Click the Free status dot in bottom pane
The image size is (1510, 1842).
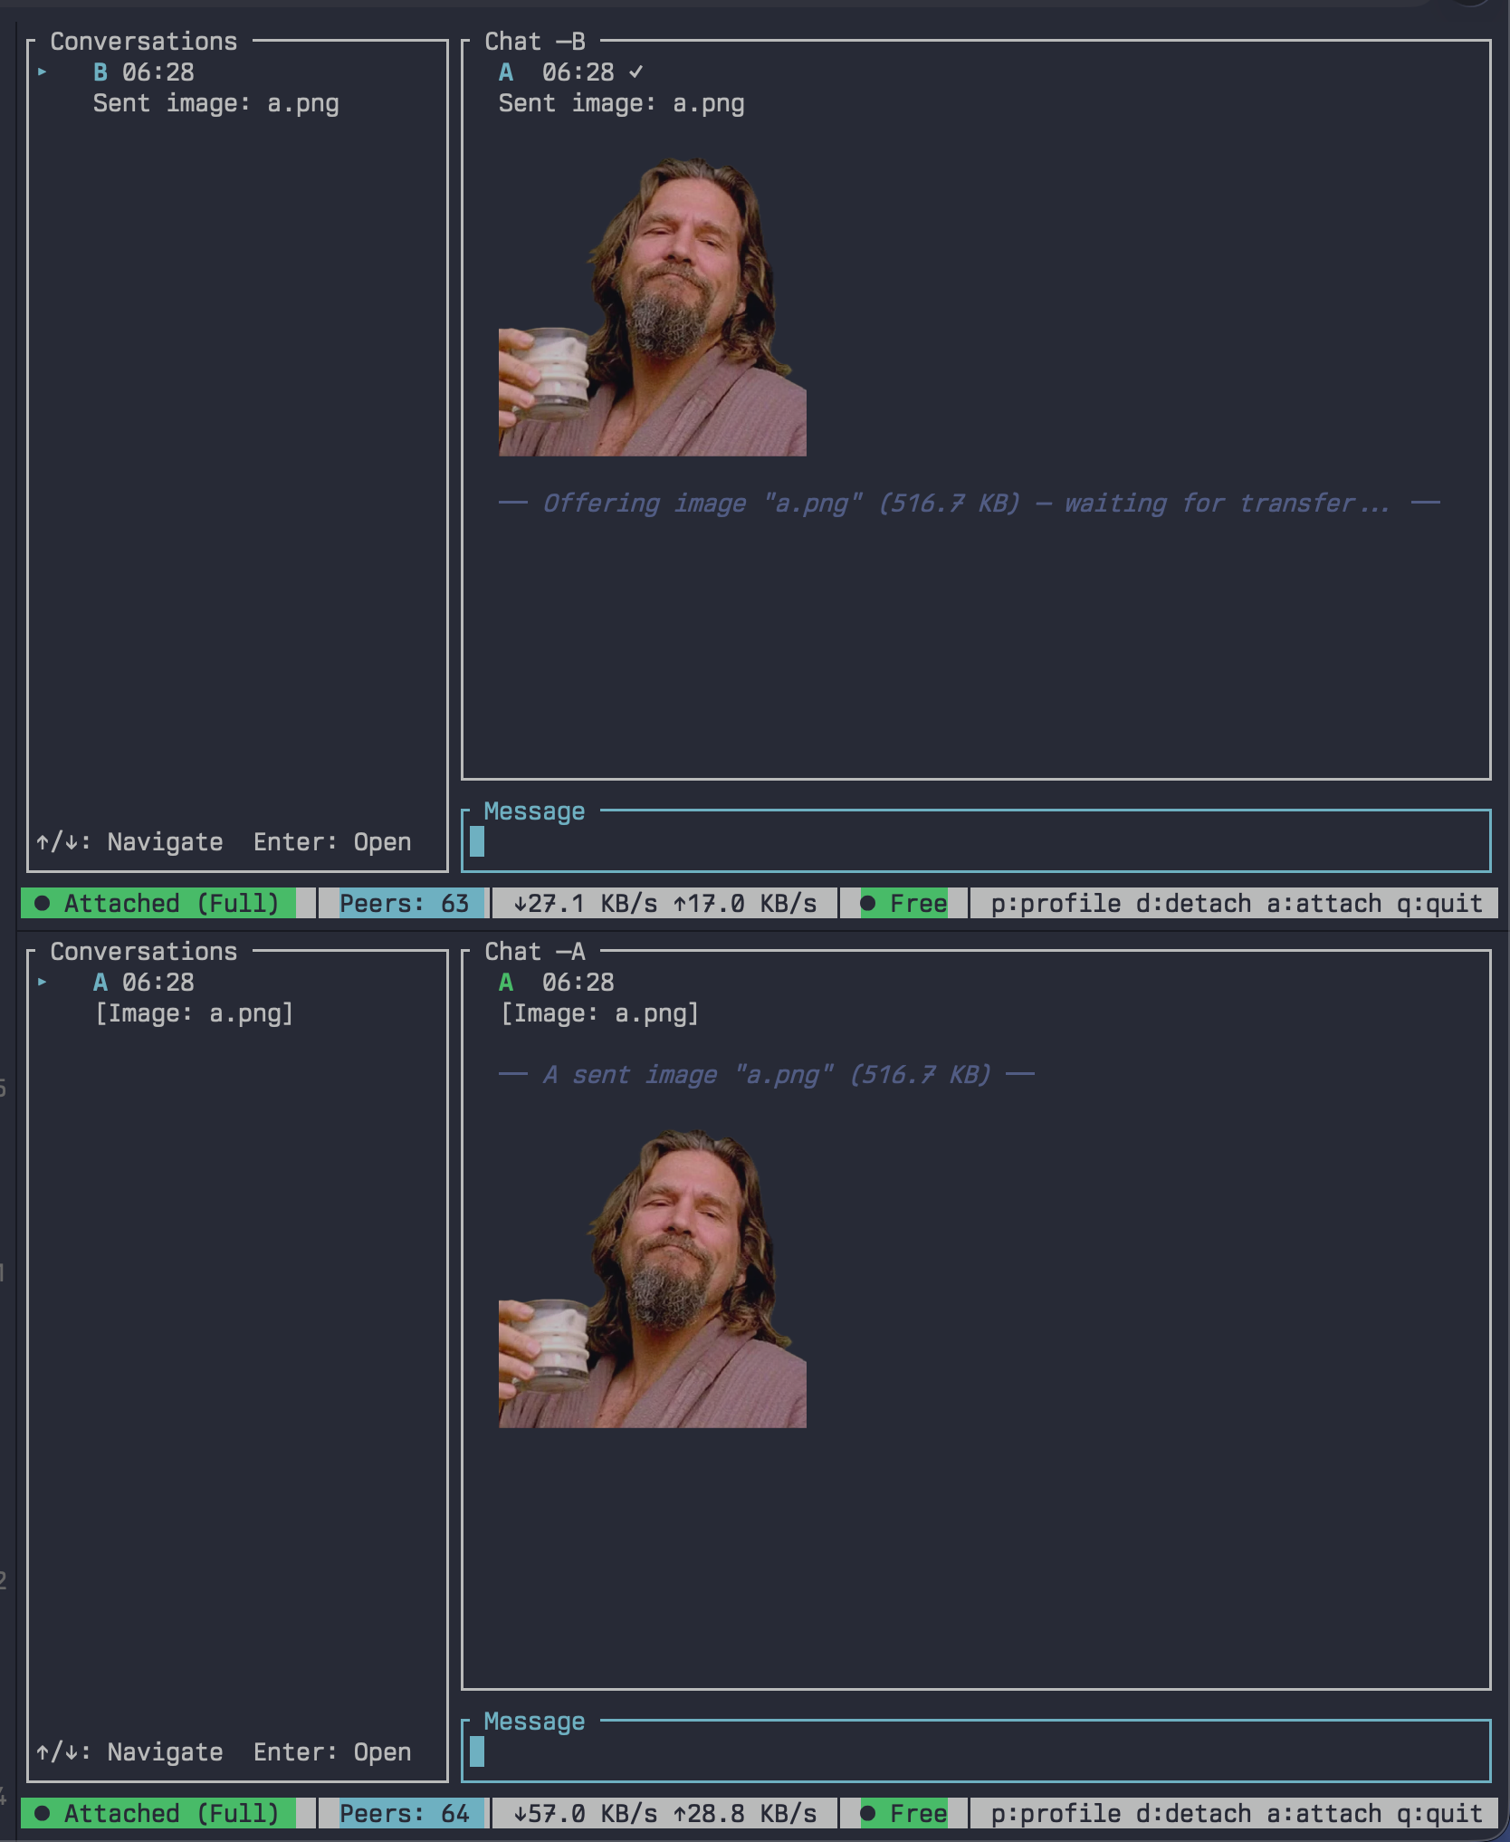(867, 1813)
